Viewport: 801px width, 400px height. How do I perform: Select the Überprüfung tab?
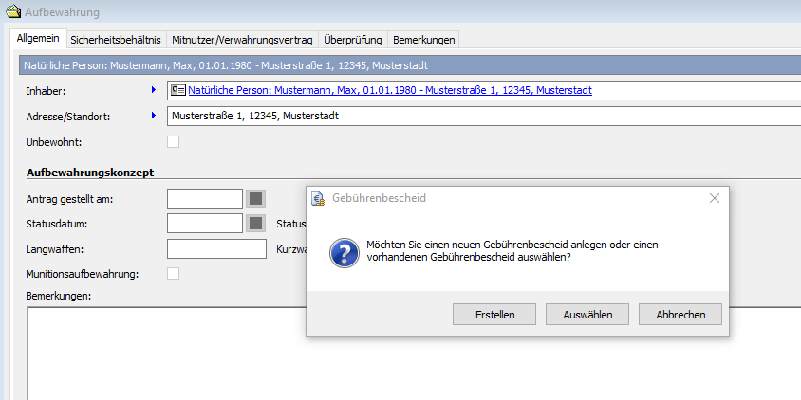click(352, 40)
